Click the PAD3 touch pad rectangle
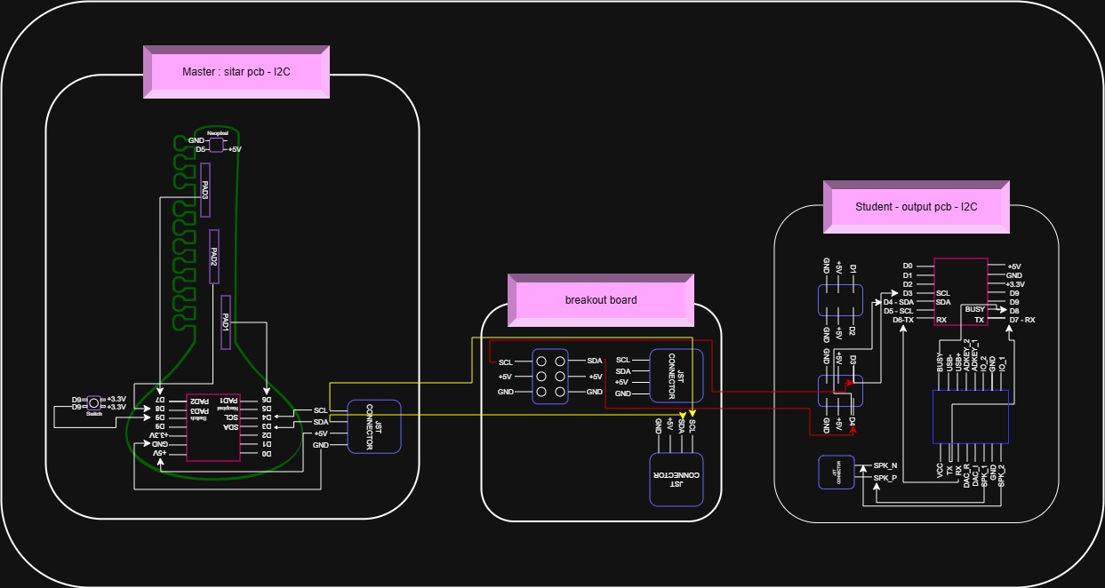This screenshot has width=1105, height=588. point(205,190)
